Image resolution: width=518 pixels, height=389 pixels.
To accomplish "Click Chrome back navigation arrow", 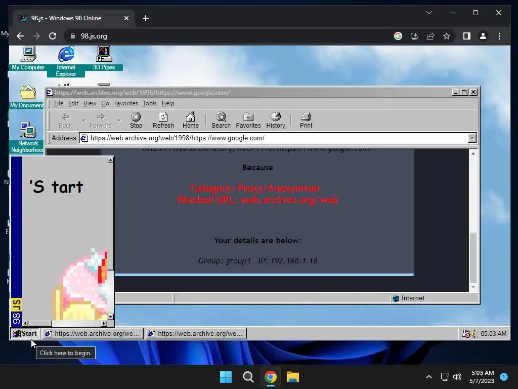I will coord(20,36).
